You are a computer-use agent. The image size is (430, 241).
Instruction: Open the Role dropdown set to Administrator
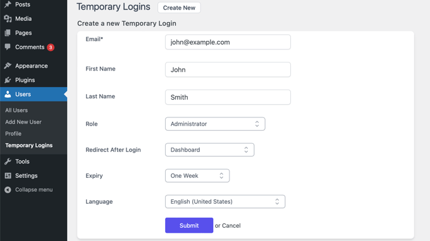(215, 124)
